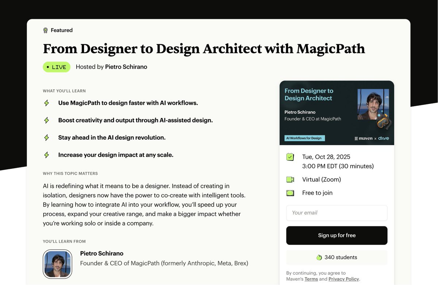The image size is (438, 285).
Task: Click the lightning icon beside 'Increase your design impact'
Action: 46,155
